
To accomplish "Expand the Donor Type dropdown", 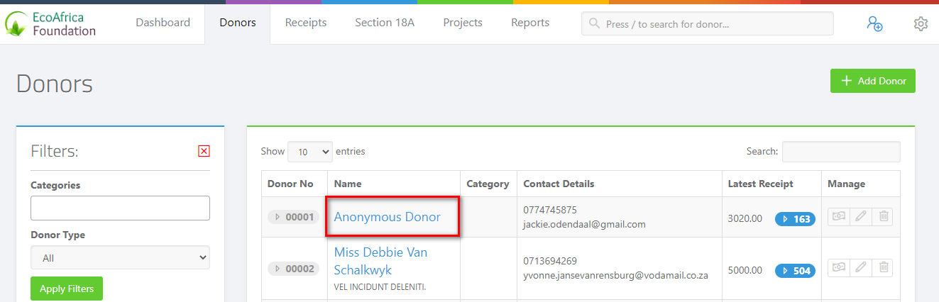I will coord(120,258).
